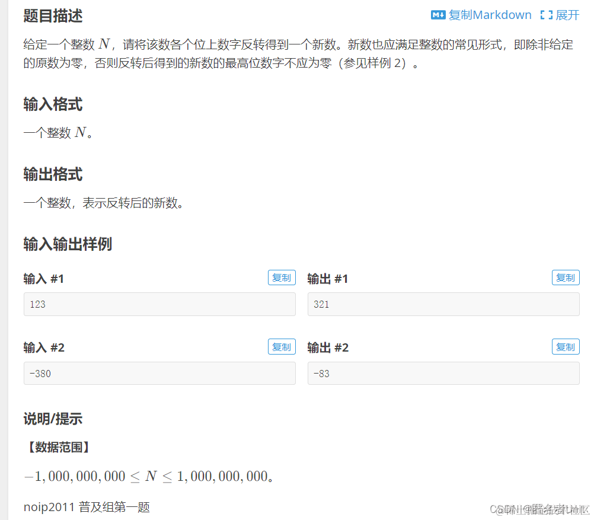Click the Markdown M↓ icon
Image resolution: width=594 pixels, height=520 pixels.
438,15
